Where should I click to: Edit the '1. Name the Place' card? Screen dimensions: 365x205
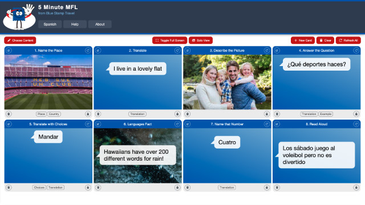tap(9, 51)
